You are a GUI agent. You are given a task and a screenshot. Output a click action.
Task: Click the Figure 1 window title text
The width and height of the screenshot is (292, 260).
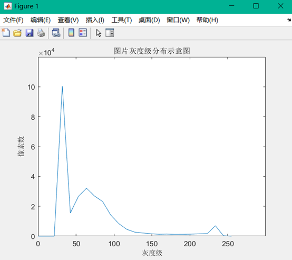[26, 6]
